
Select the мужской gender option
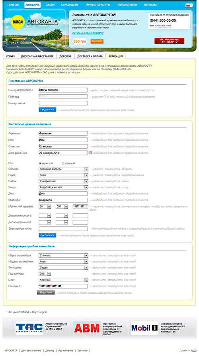coord(40,163)
